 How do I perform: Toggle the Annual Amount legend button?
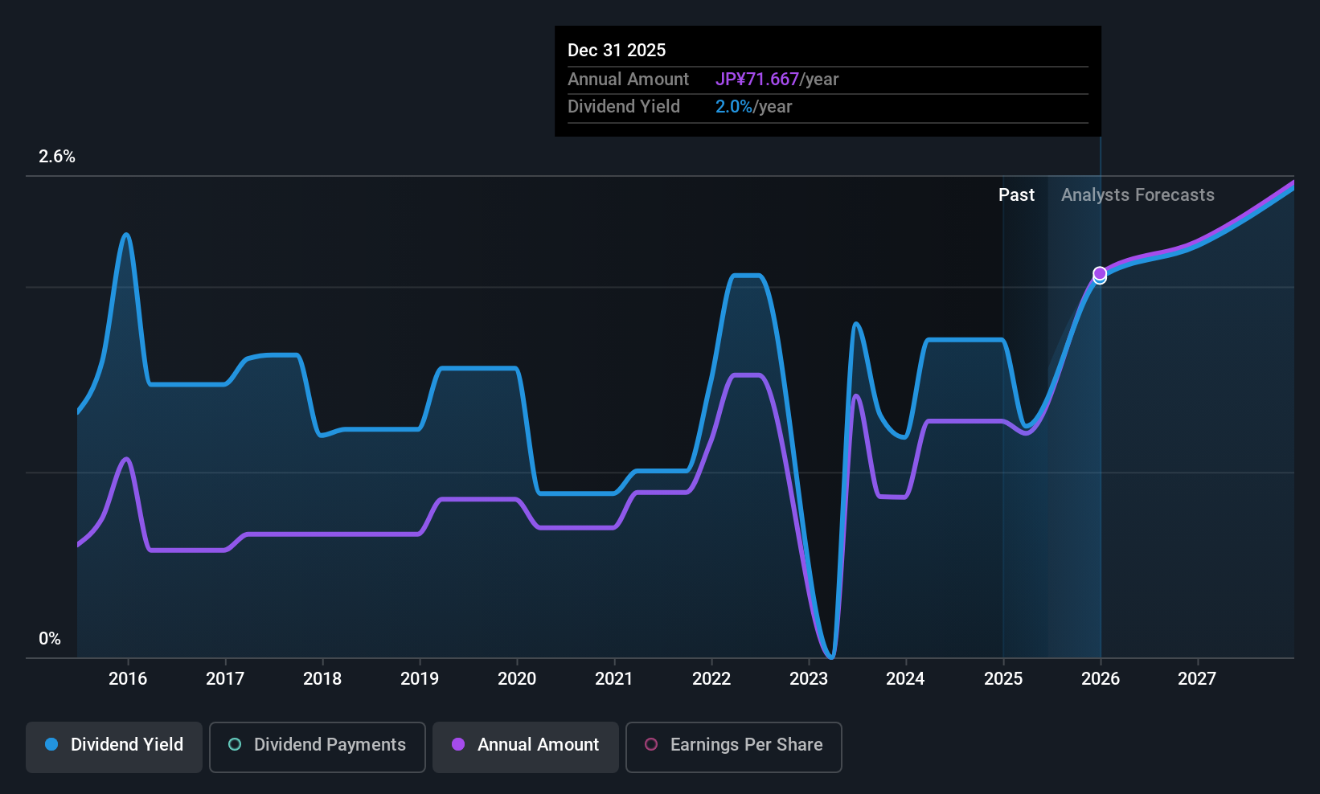[x=525, y=747]
